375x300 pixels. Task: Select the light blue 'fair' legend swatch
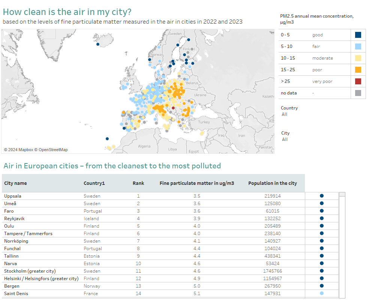click(x=358, y=46)
